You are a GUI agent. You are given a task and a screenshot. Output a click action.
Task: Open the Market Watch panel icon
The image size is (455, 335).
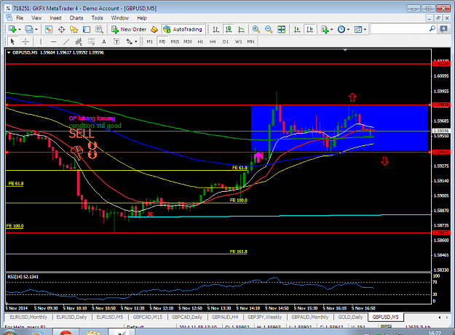pos(49,29)
